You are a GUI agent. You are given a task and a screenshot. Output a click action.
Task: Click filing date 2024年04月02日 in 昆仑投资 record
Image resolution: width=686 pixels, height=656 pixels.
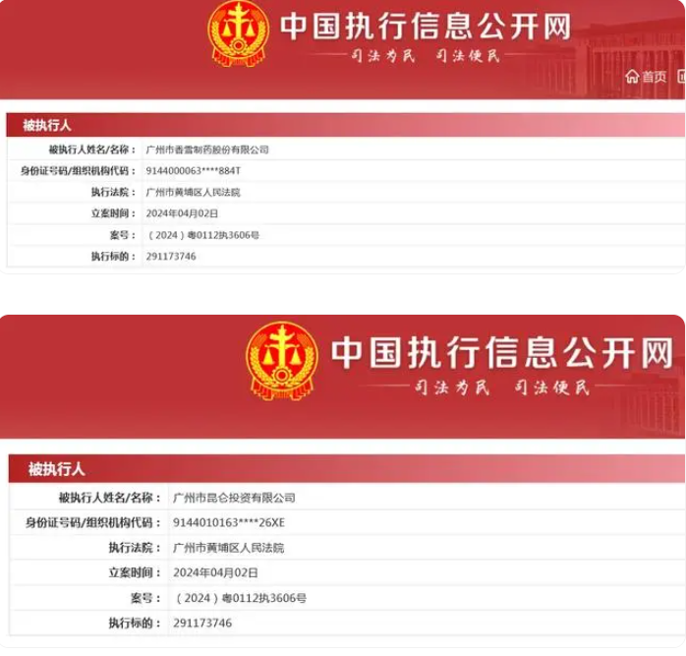[x=215, y=572]
